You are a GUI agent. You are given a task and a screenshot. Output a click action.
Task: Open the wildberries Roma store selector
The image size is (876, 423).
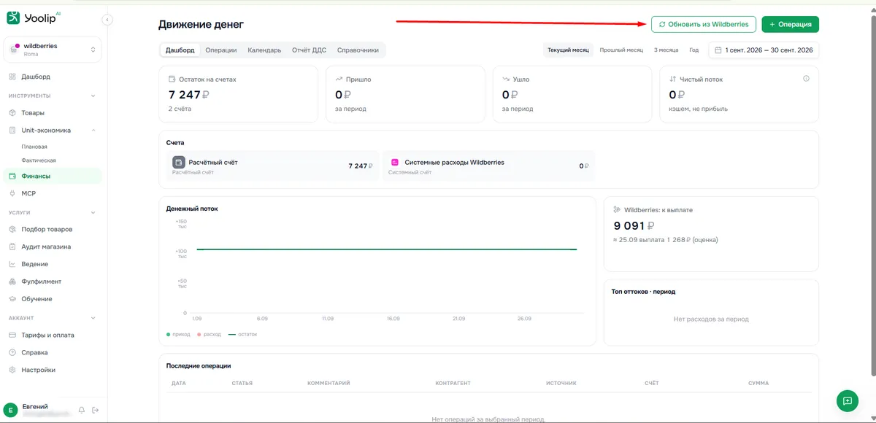(x=53, y=50)
